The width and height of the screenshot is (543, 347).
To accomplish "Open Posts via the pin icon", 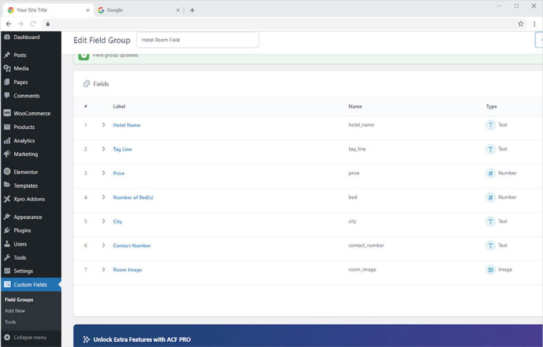I will click(7, 55).
